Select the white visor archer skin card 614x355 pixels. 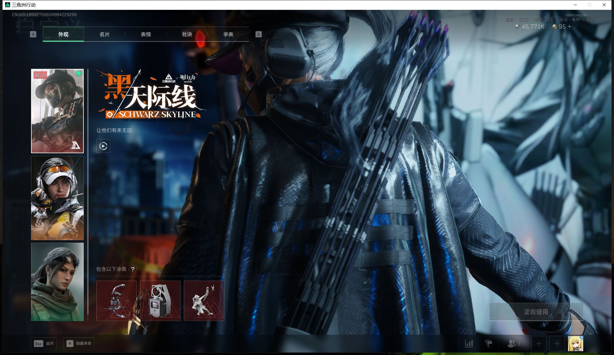(57, 198)
